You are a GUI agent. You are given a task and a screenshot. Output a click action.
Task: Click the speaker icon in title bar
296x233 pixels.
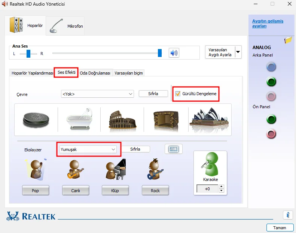(x=4, y=4)
